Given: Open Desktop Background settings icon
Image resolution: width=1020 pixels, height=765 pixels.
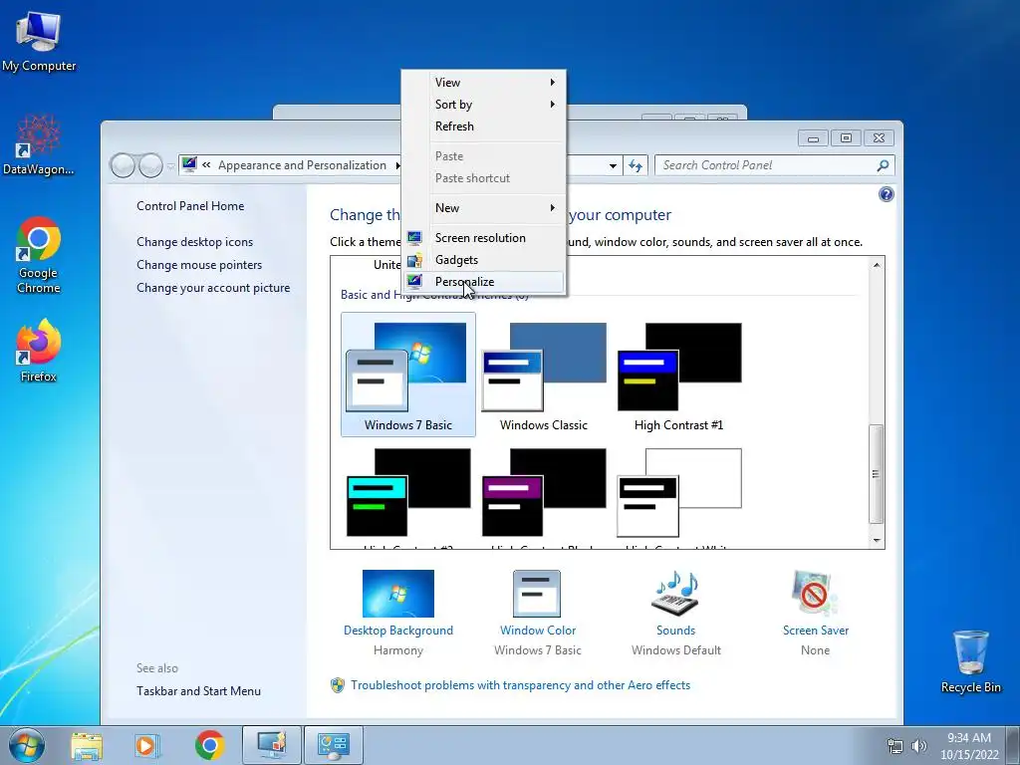Looking at the screenshot, I should (398, 594).
